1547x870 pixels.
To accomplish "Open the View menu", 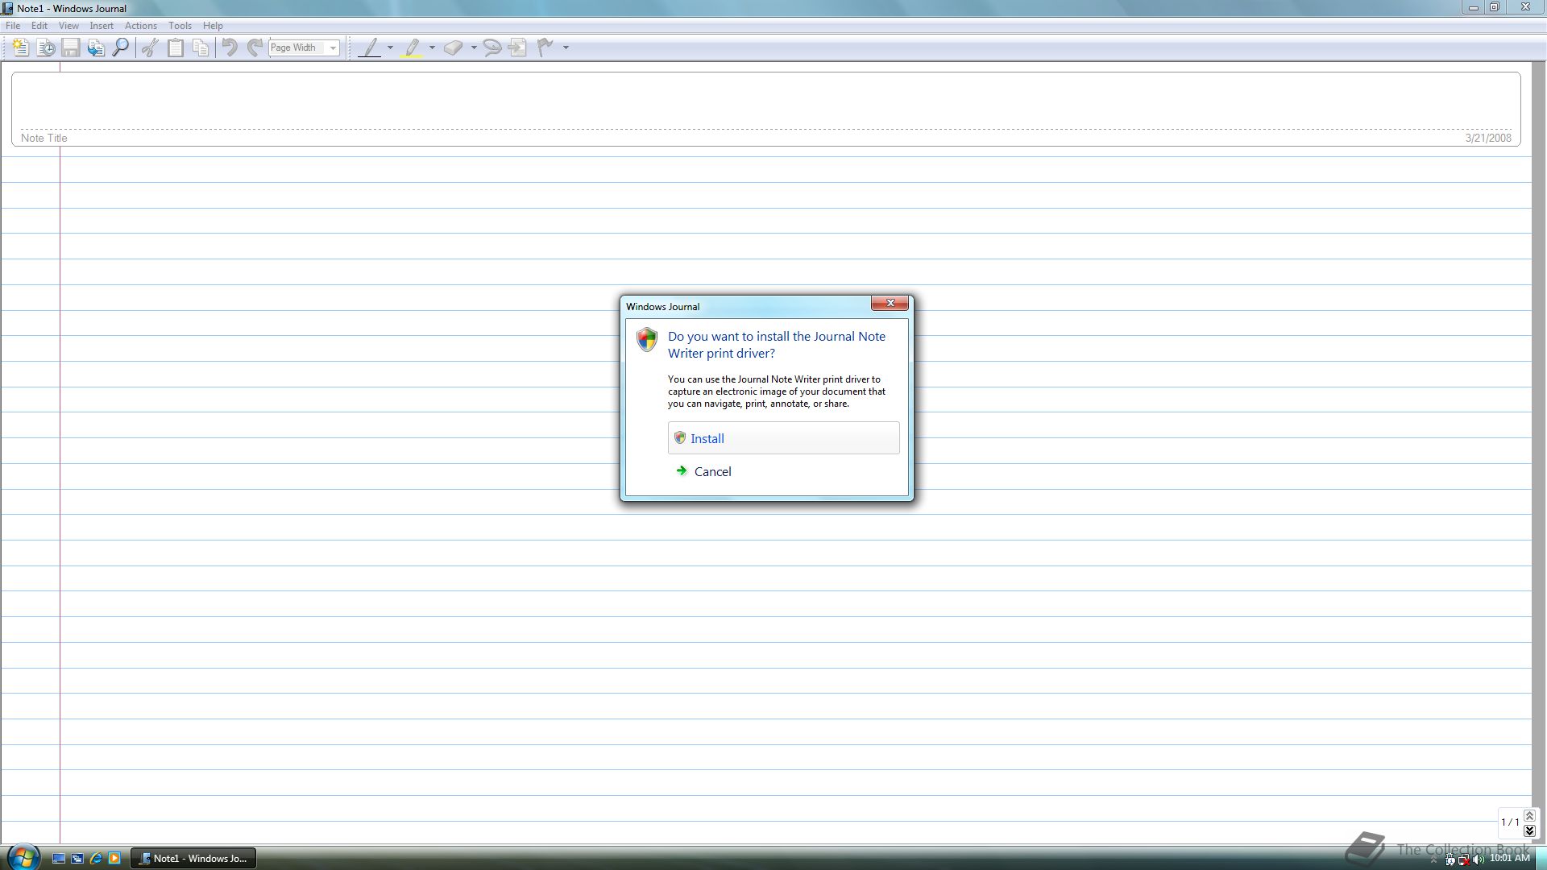I will (68, 26).
